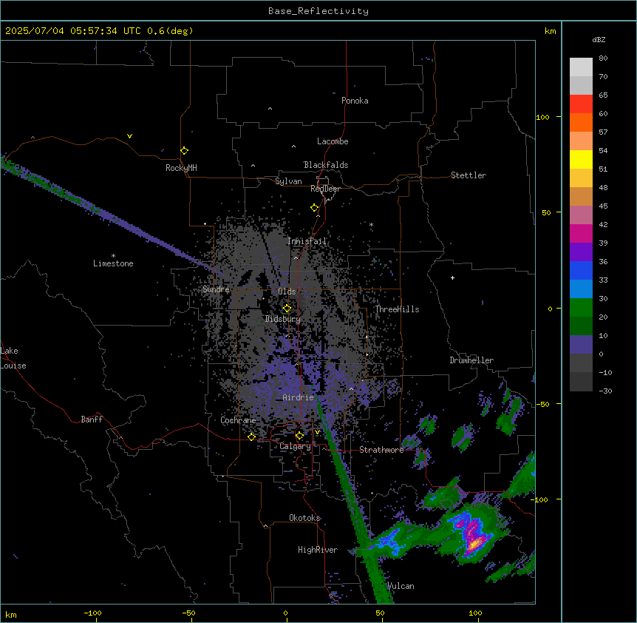Pick the purple 39–36 dBZ legend swatch
This screenshot has width=637, height=623.
[x=581, y=252]
